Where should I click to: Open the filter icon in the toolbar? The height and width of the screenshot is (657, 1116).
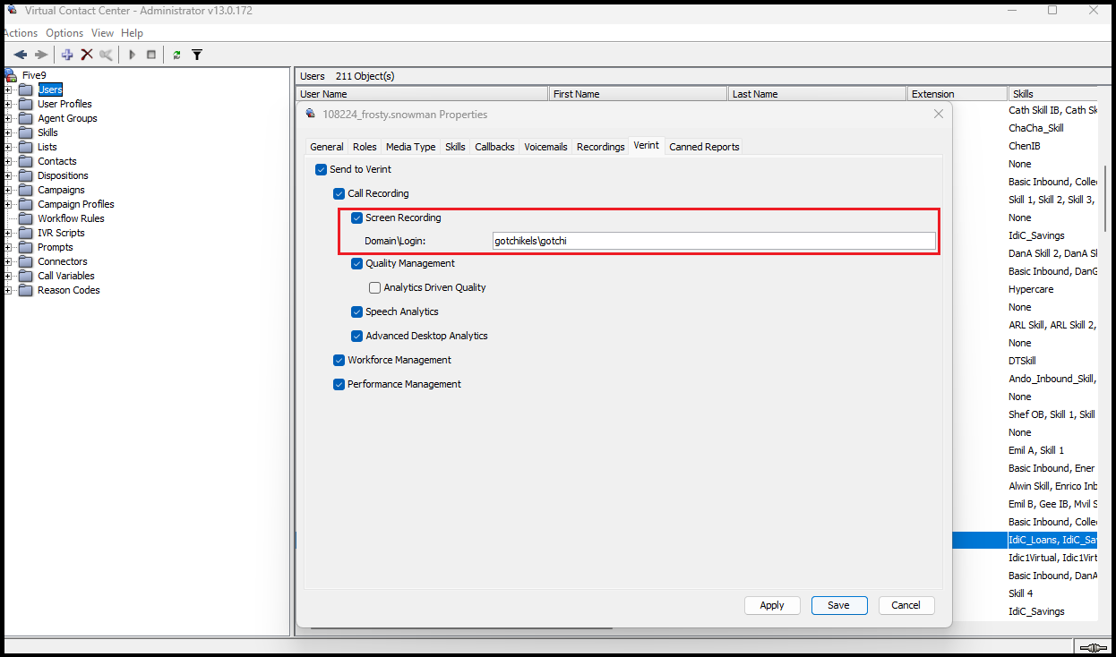[197, 54]
